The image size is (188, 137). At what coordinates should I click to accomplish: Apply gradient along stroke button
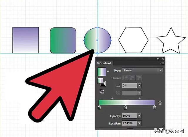[x=132, y=78]
